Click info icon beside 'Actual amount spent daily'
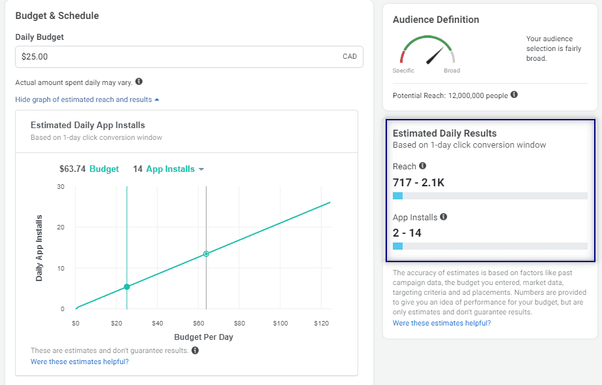 (x=139, y=82)
